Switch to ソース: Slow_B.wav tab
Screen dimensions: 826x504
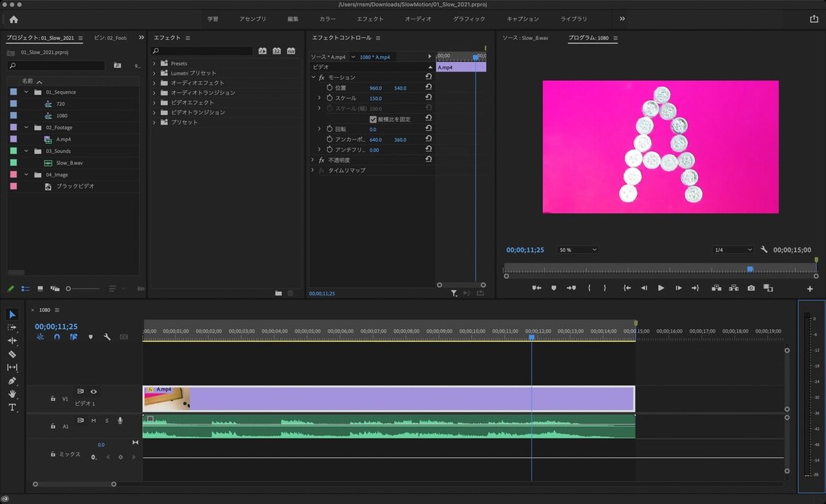pyautogui.click(x=525, y=38)
